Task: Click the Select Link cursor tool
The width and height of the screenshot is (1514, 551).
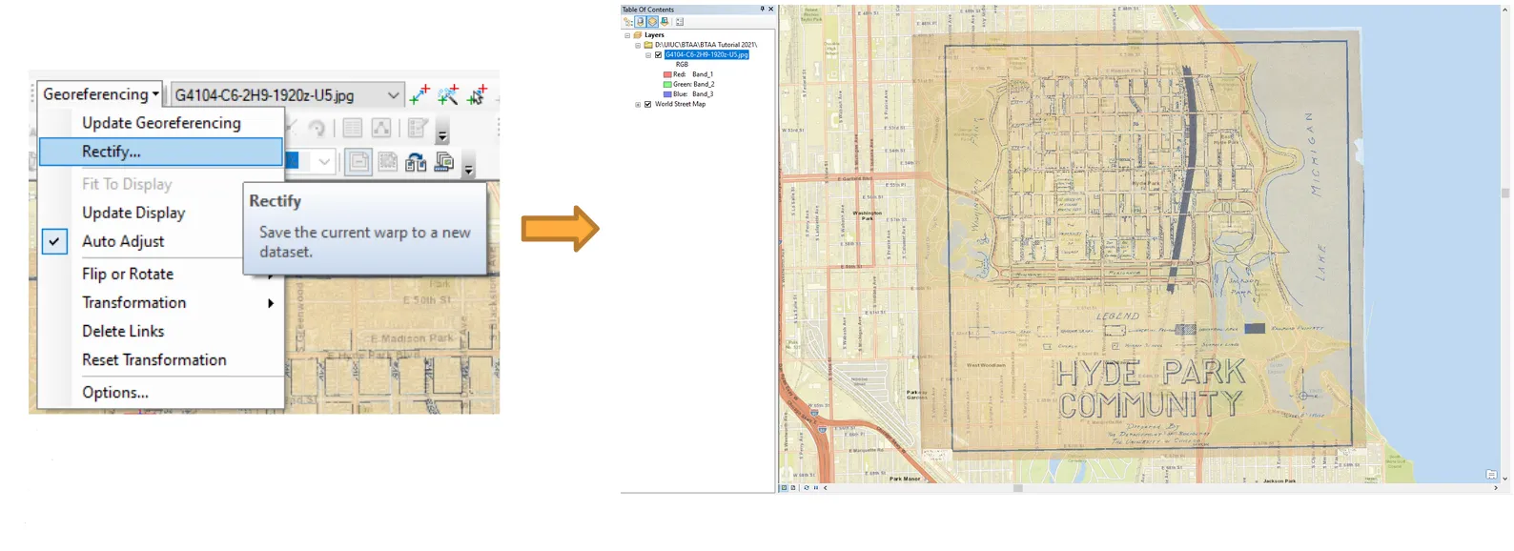Action: [x=478, y=94]
